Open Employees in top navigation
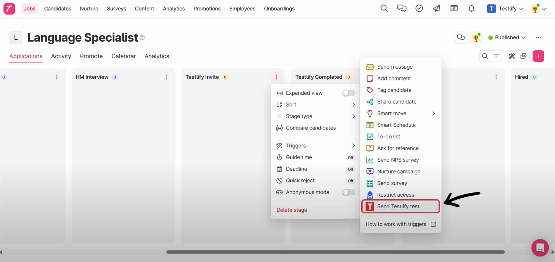Screen dimensions: 555x262 [x=242, y=9]
